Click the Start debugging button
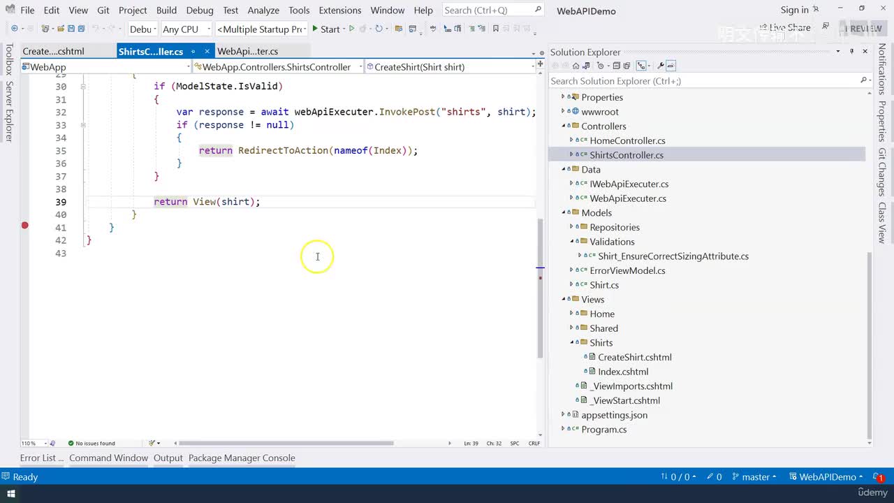The image size is (894, 503). click(325, 29)
